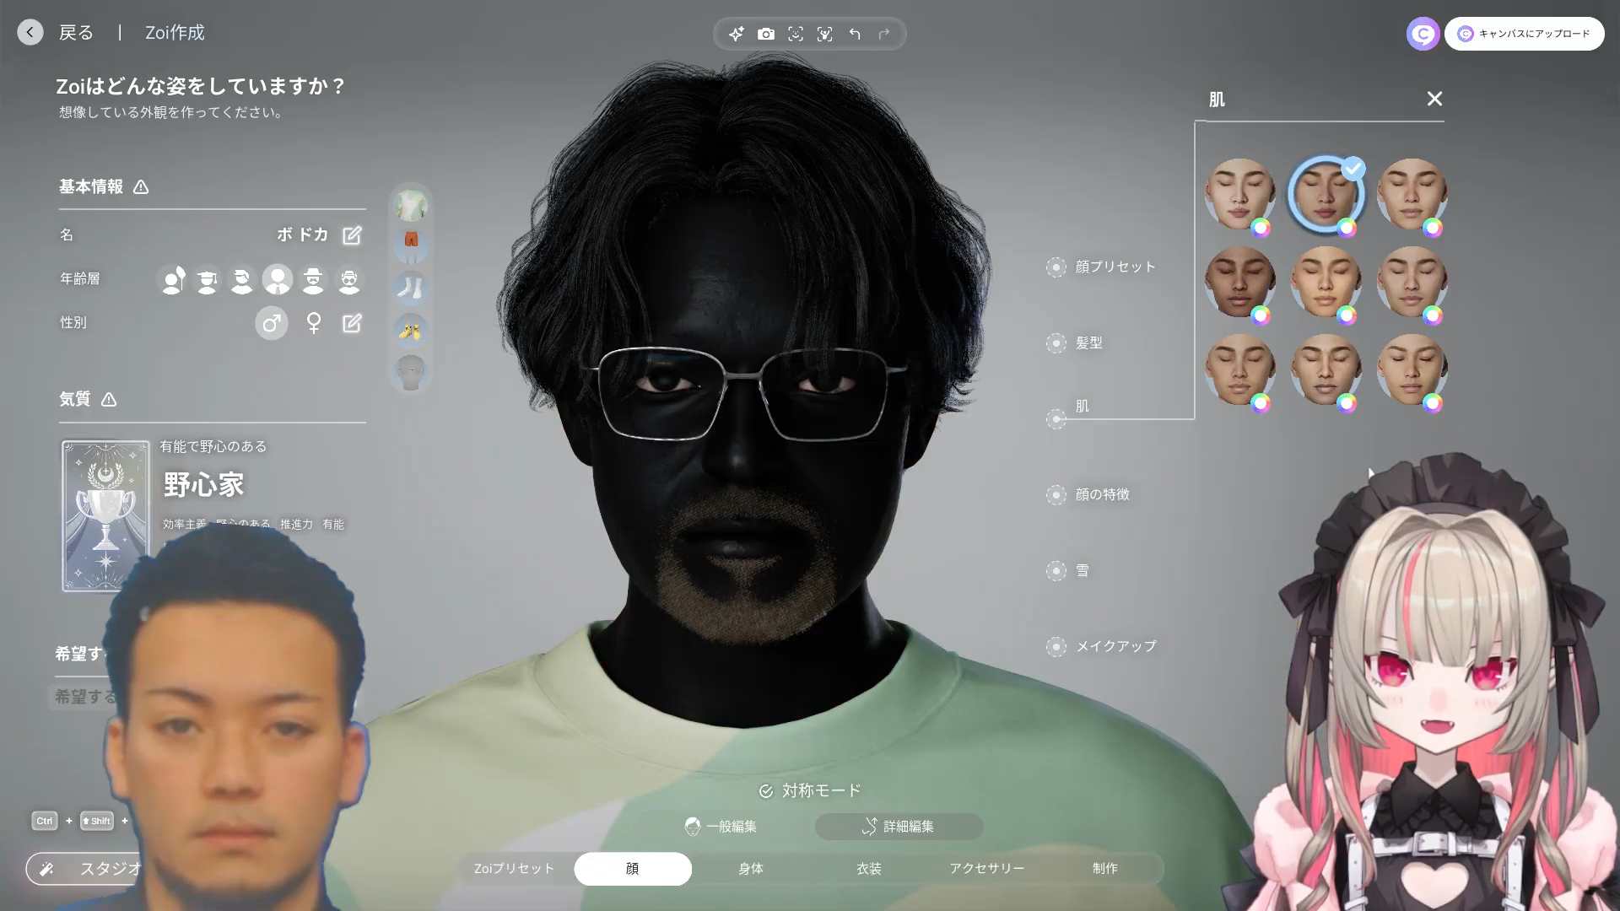The height and width of the screenshot is (911, 1620).
Task: Close the 肌 panel with the X
Action: (x=1434, y=99)
